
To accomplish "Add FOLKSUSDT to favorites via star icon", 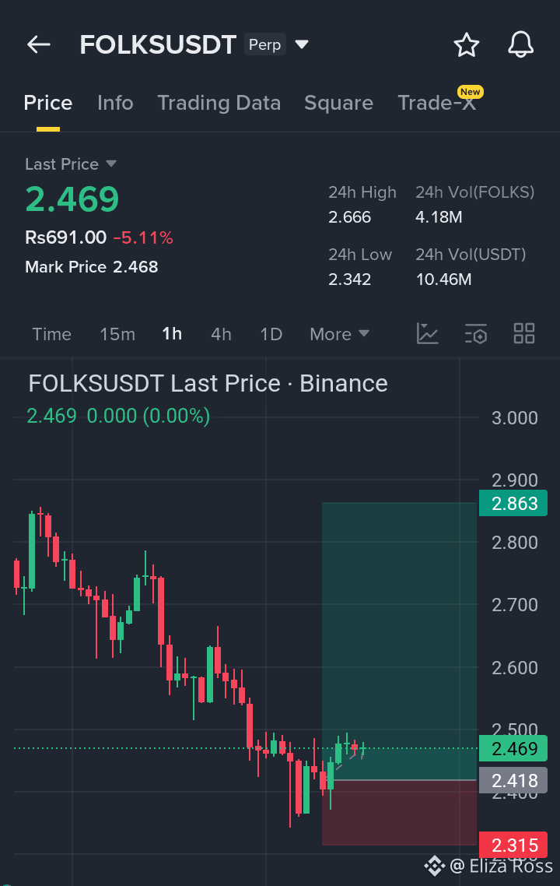I will (466, 44).
